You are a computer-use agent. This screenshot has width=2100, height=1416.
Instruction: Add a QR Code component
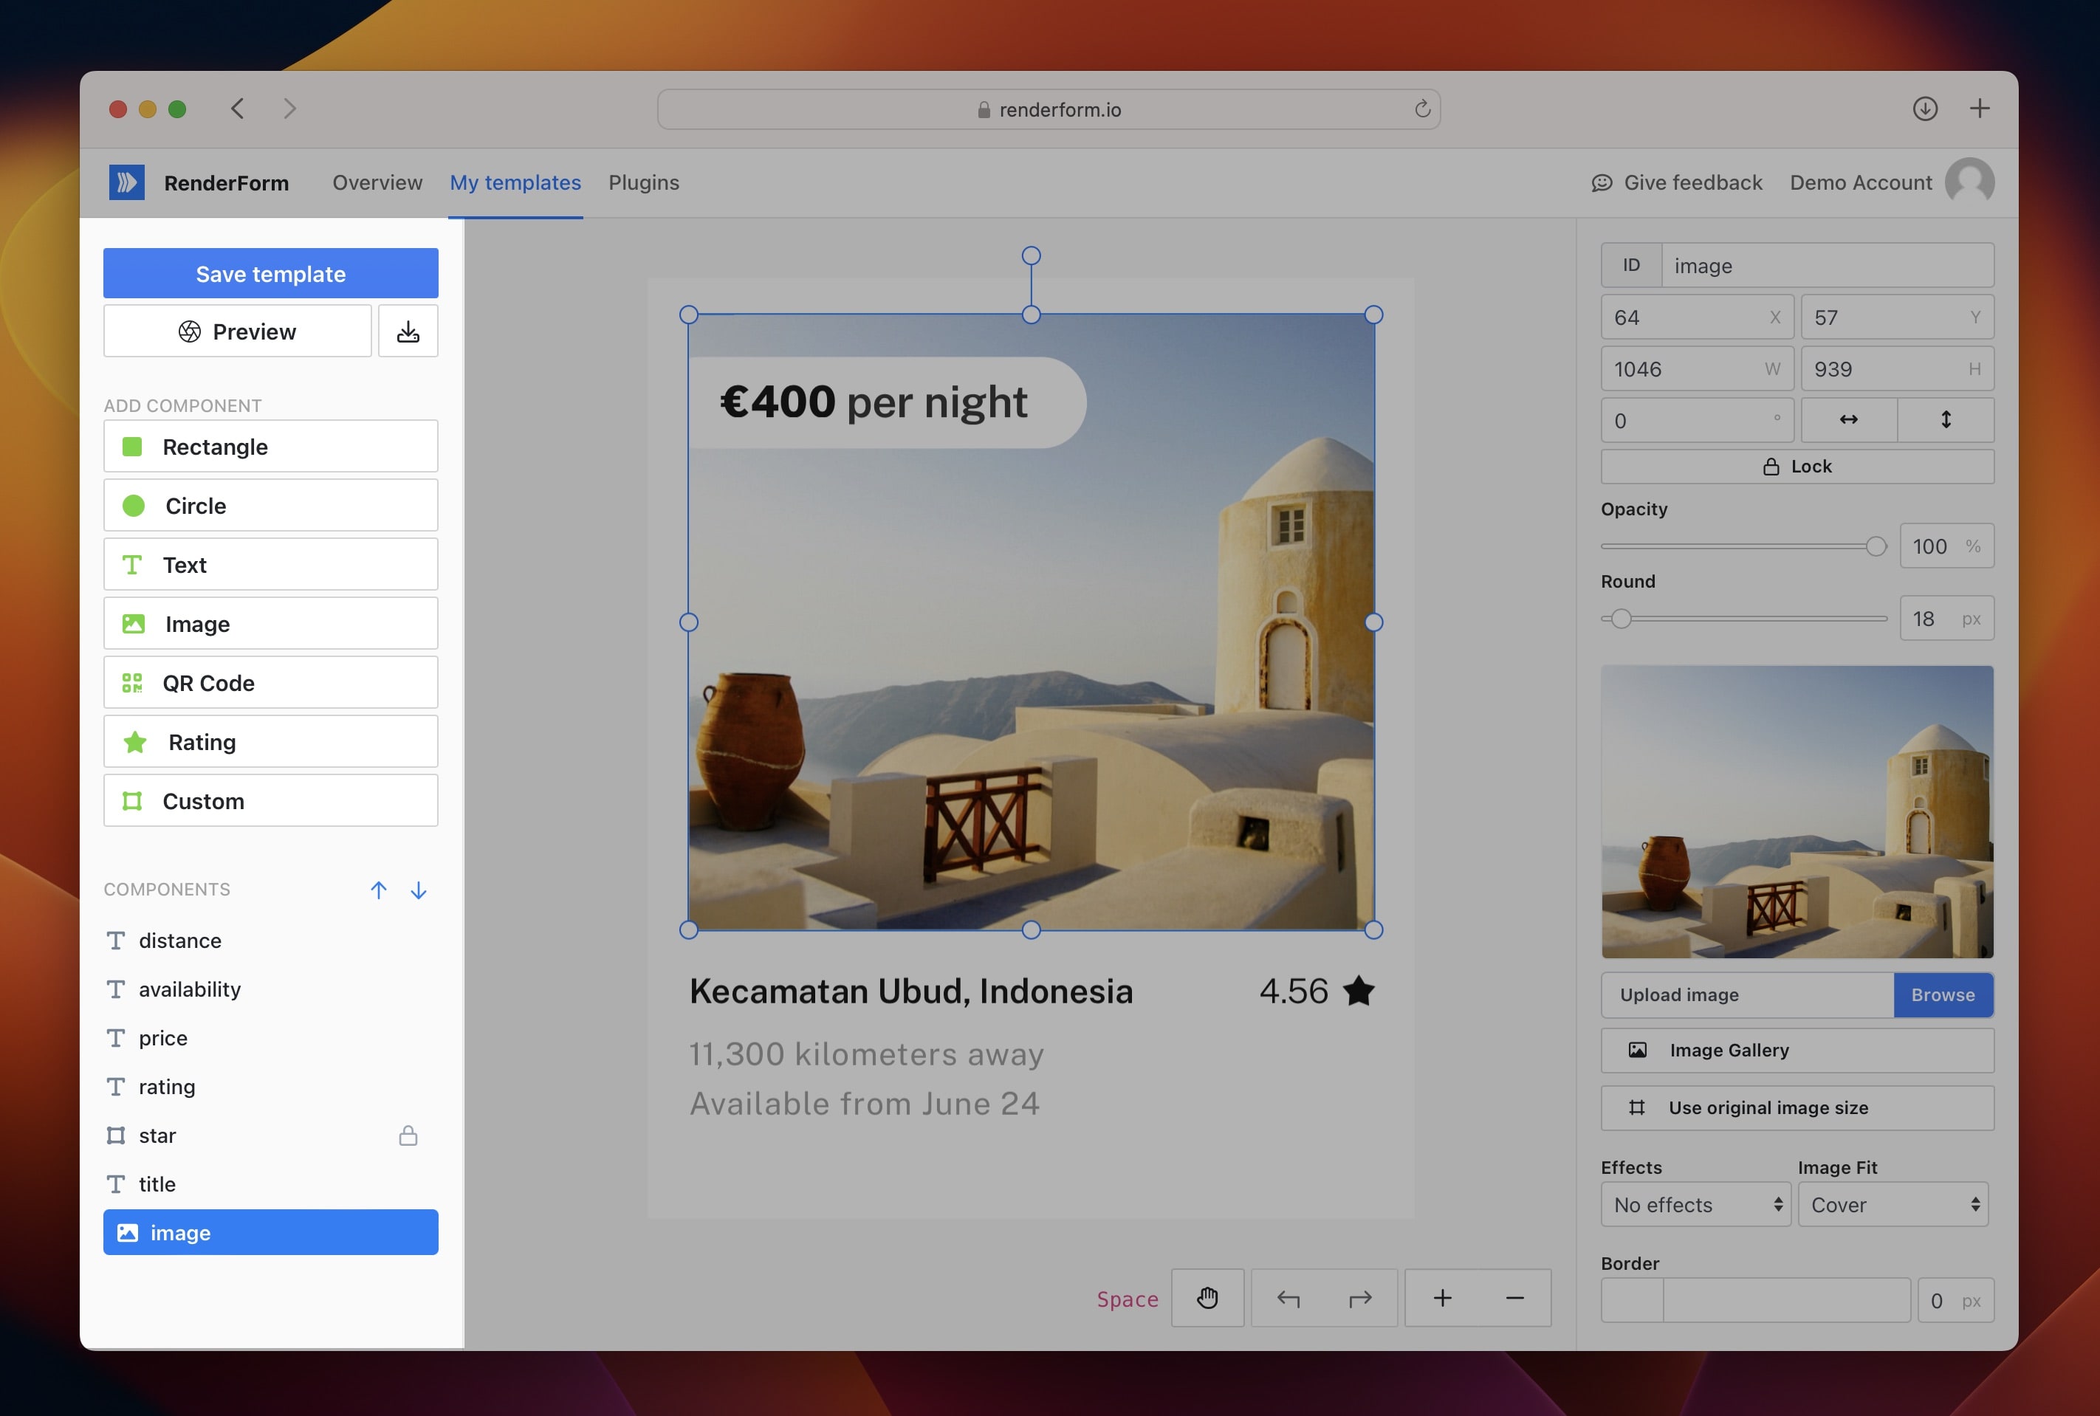pyautogui.click(x=270, y=683)
